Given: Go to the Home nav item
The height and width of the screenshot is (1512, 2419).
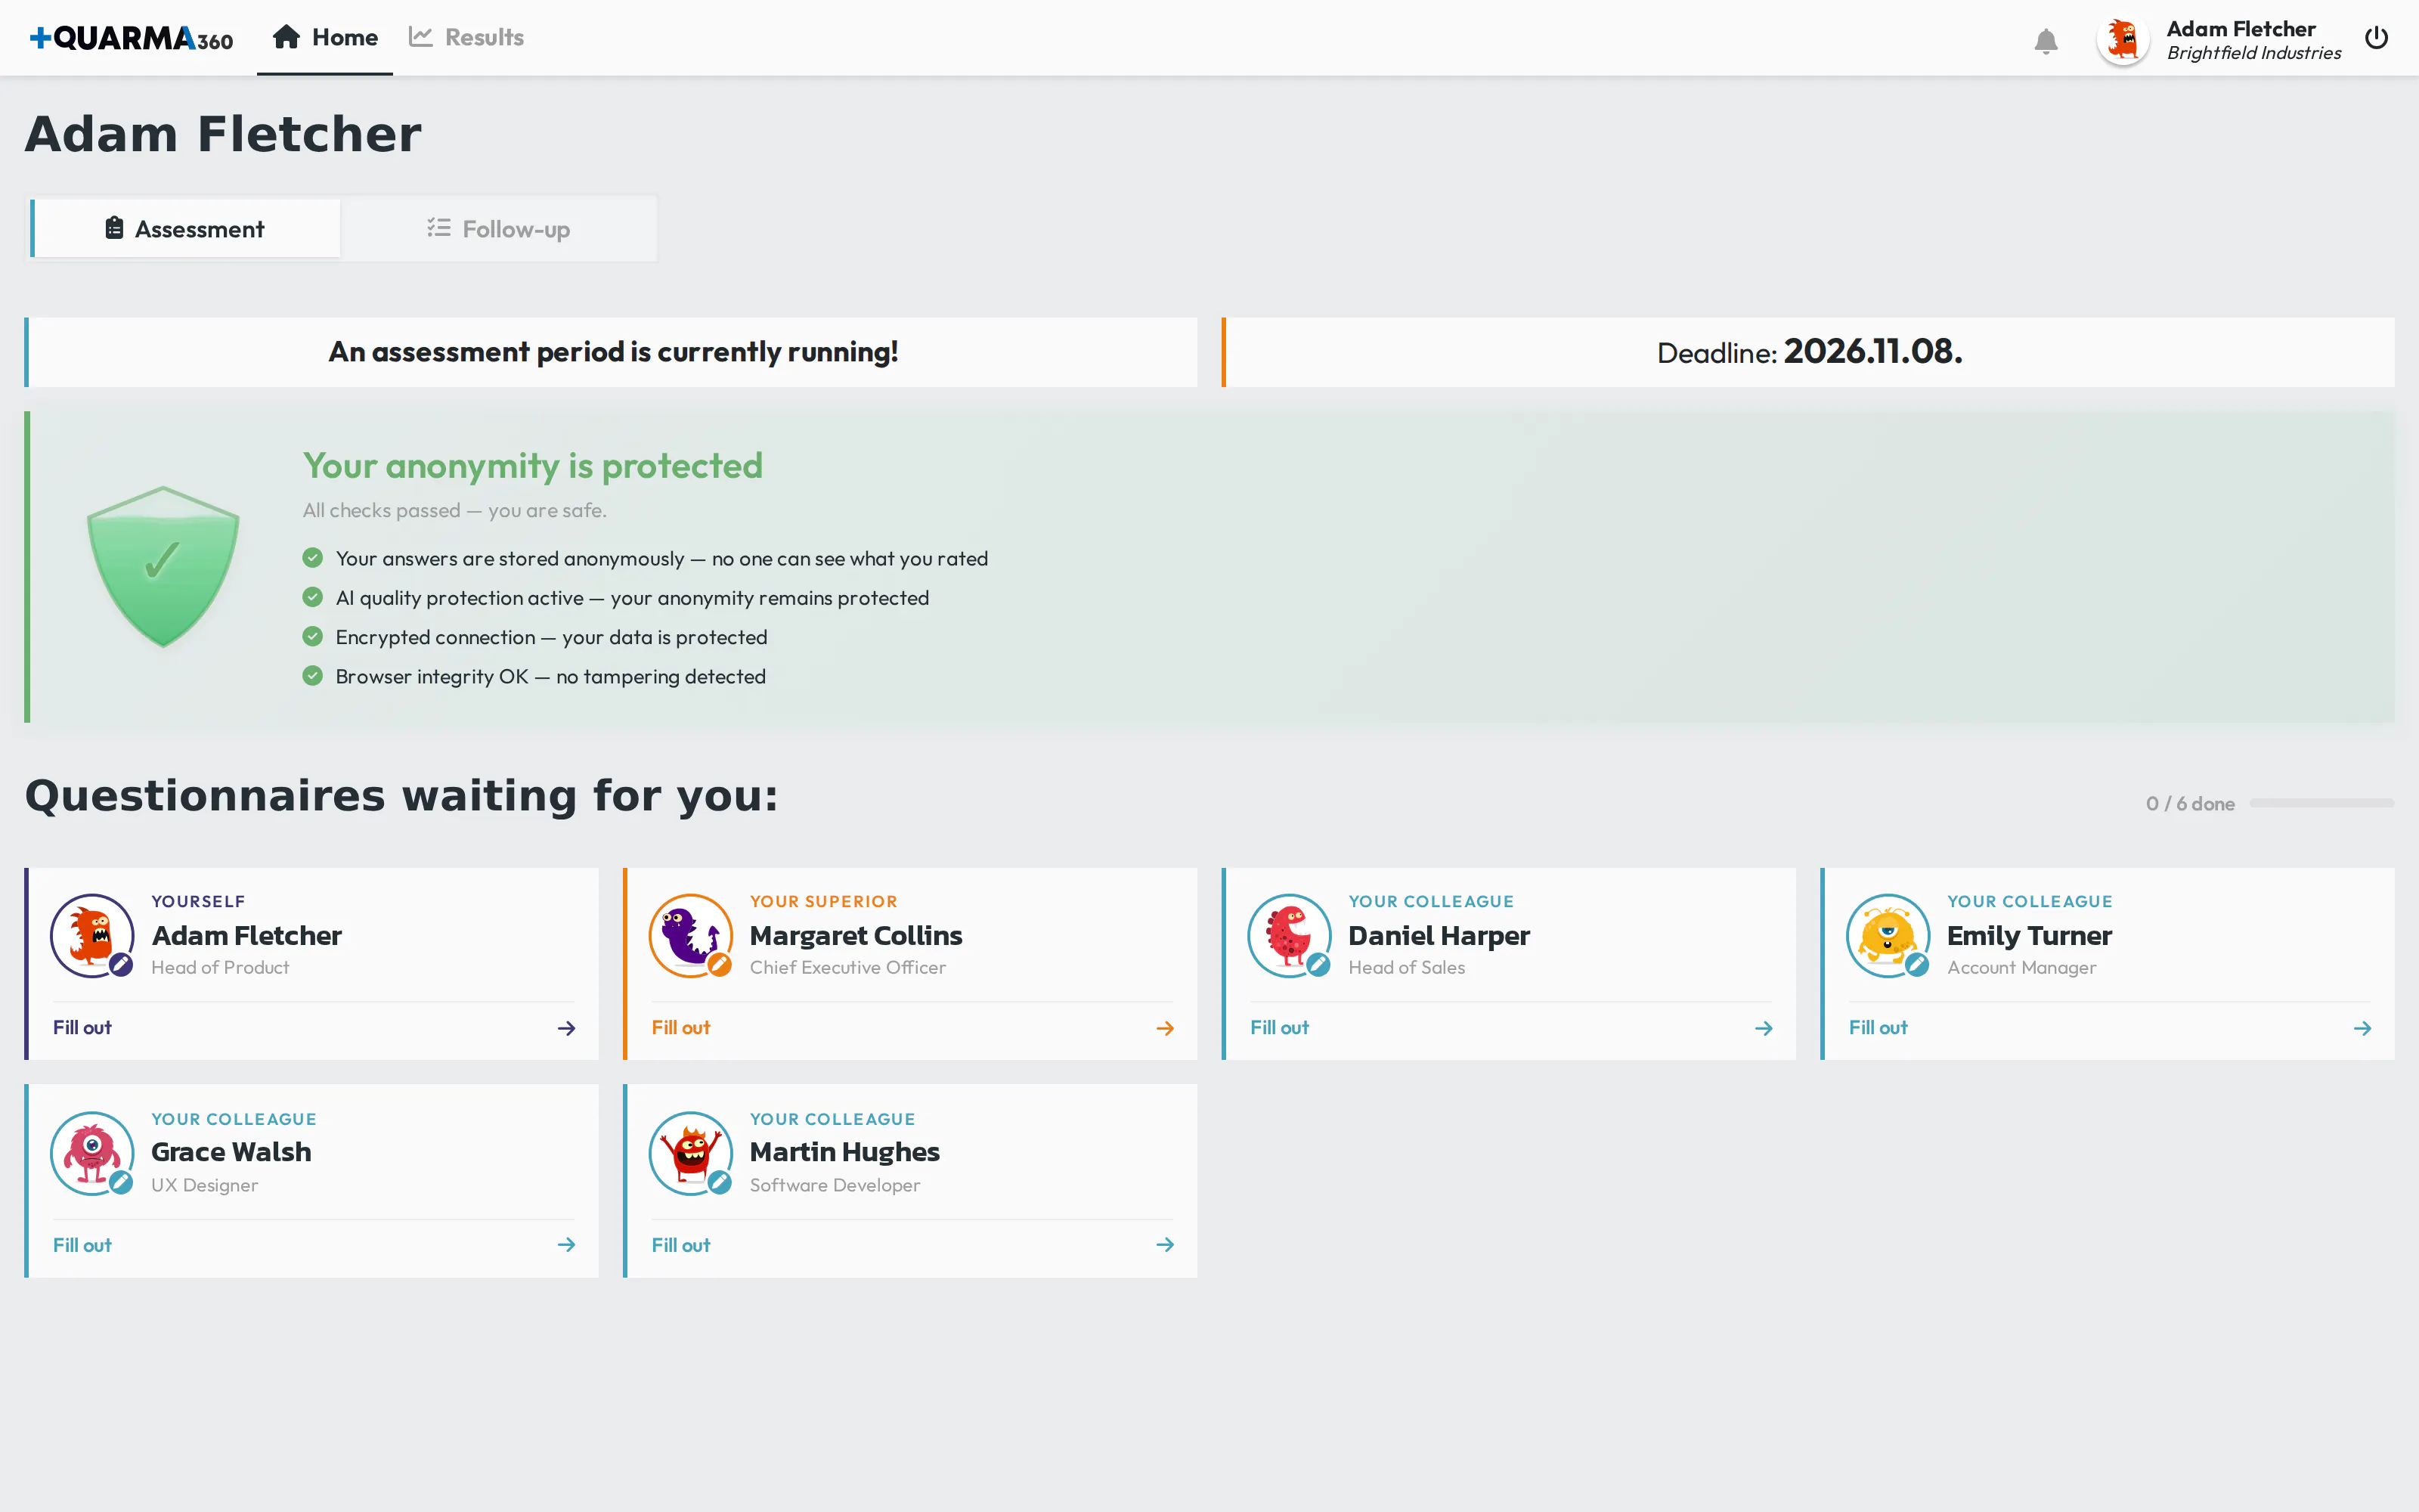Looking at the screenshot, I should (x=325, y=38).
